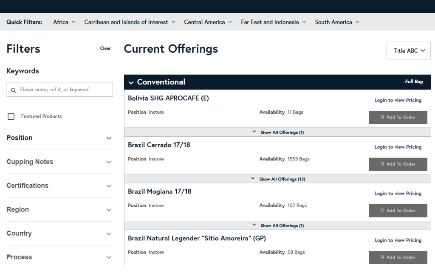The image size is (435, 276).
Task: Click Login to view Pricing for Bolivia
Action: [x=398, y=100]
